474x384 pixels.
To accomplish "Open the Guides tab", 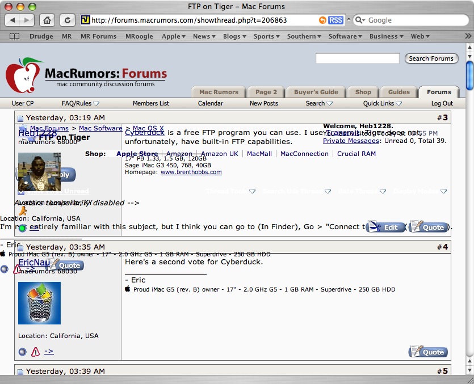I will (399, 92).
